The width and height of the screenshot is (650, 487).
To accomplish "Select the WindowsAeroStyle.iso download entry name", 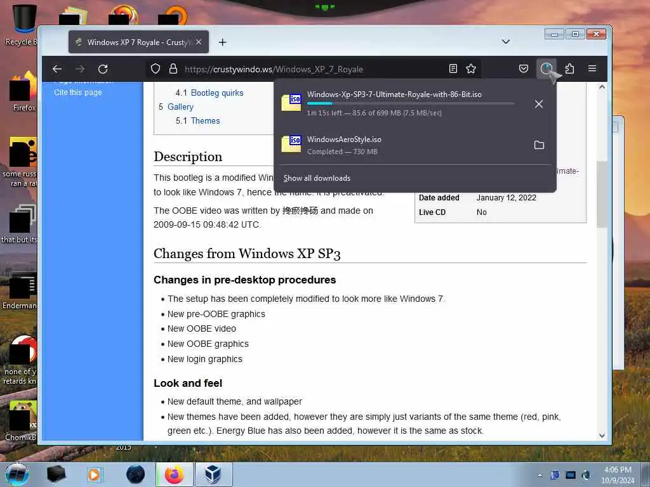I will [x=344, y=140].
